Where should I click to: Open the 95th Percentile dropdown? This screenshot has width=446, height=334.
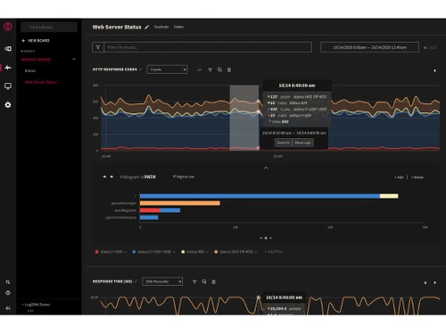162,281
